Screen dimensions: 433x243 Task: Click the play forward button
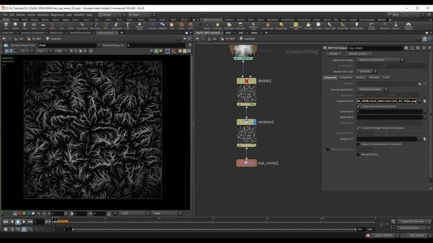pyautogui.click(x=24, y=221)
